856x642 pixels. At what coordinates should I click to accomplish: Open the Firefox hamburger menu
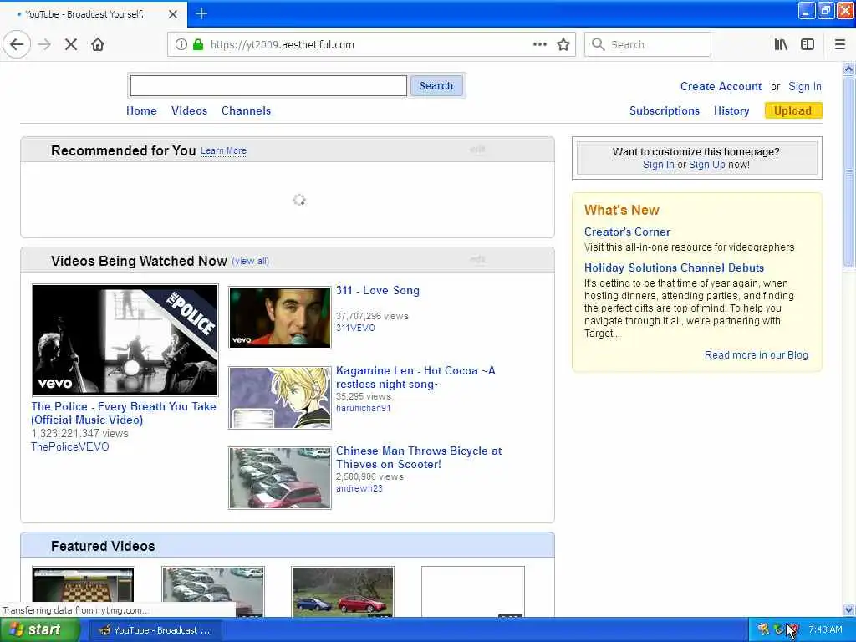pos(840,44)
